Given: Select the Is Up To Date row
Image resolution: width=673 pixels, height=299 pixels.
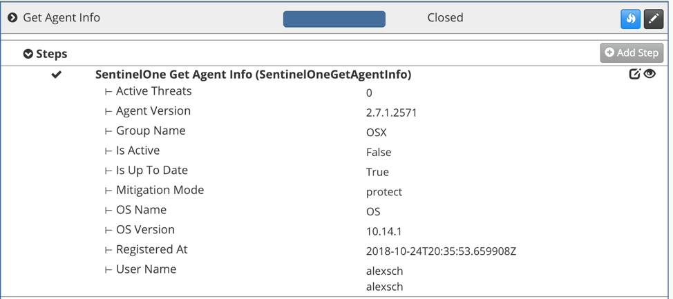Looking at the screenshot, I should pos(151,170).
